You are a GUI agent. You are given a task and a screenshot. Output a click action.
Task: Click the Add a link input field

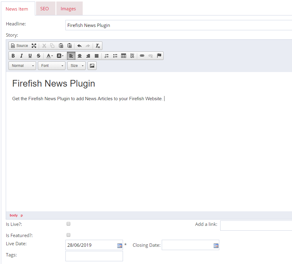(256, 226)
